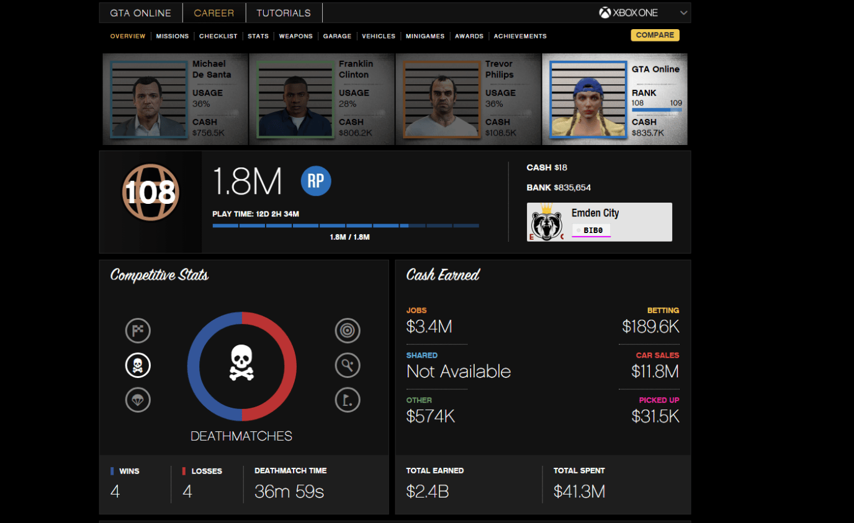Select the Golf flag stat icon
This screenshot has height=523, width=854.
[x=348, y=400]
